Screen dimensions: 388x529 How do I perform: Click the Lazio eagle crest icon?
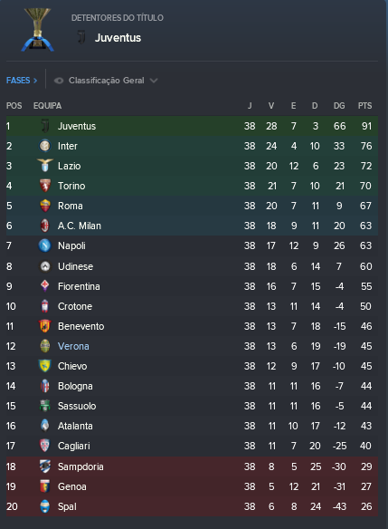(45, 165)
